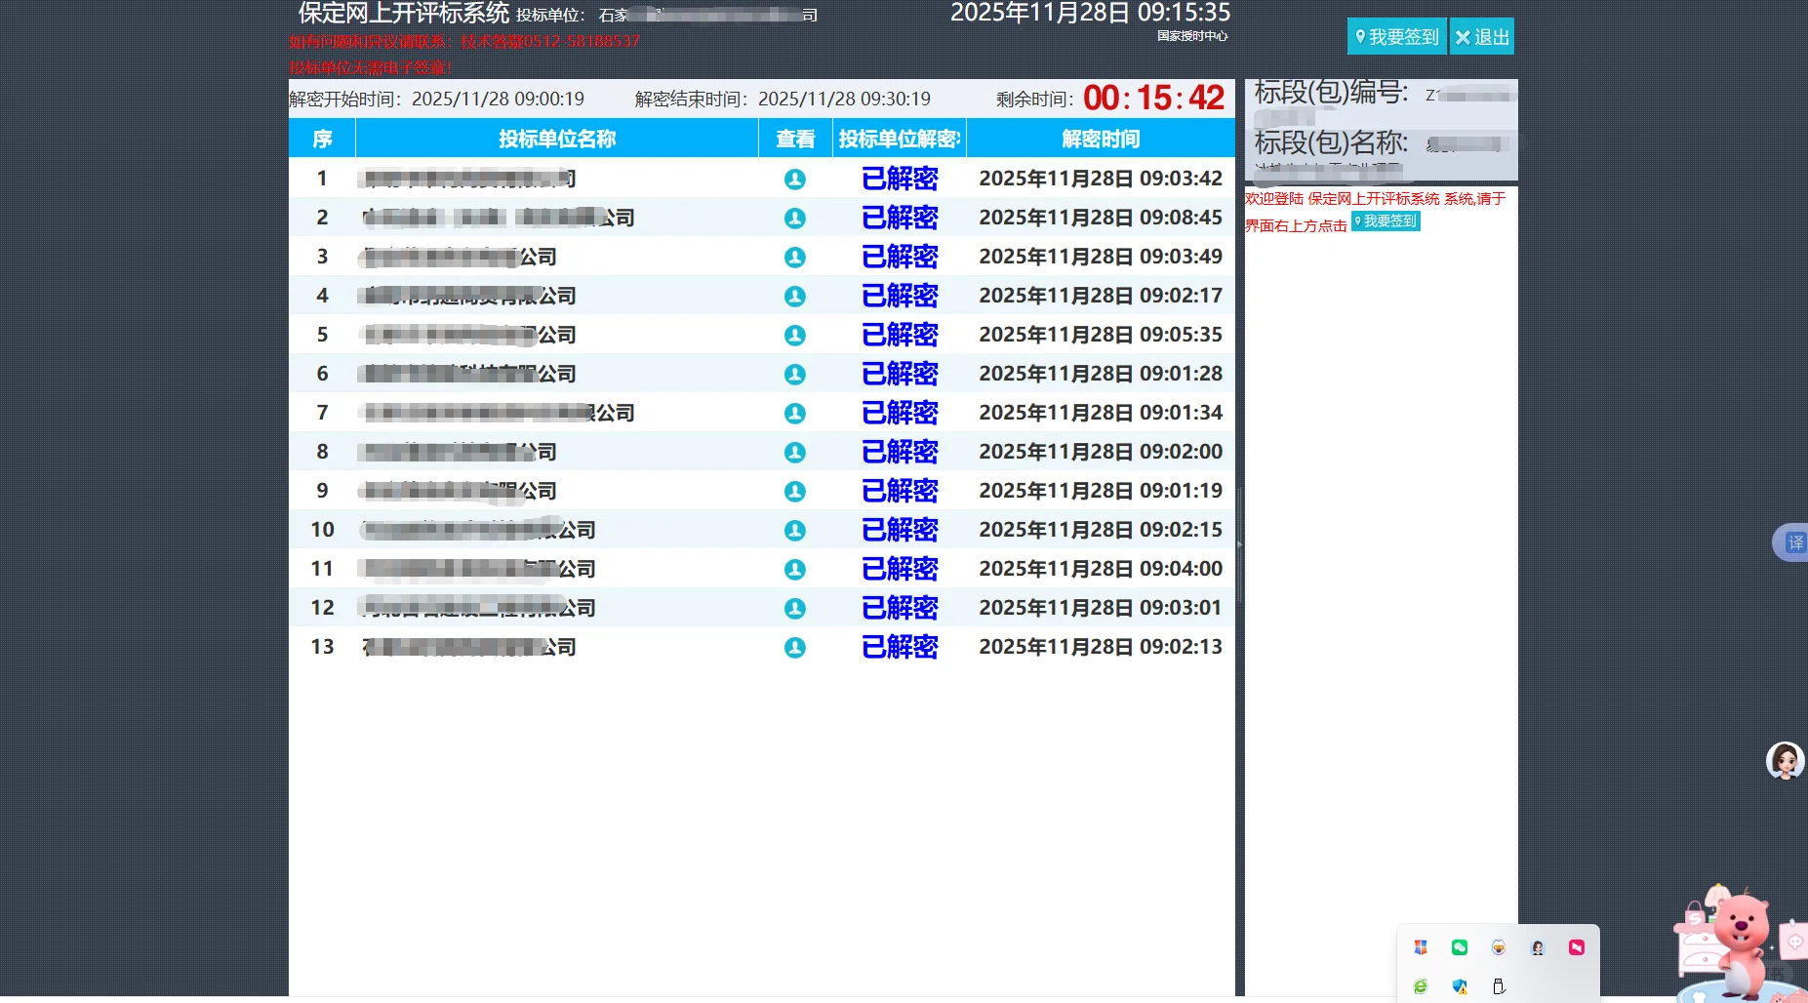Click the view icon in row 10
This screenshot has width=1808, height=1003.
(x=795, y=530)
